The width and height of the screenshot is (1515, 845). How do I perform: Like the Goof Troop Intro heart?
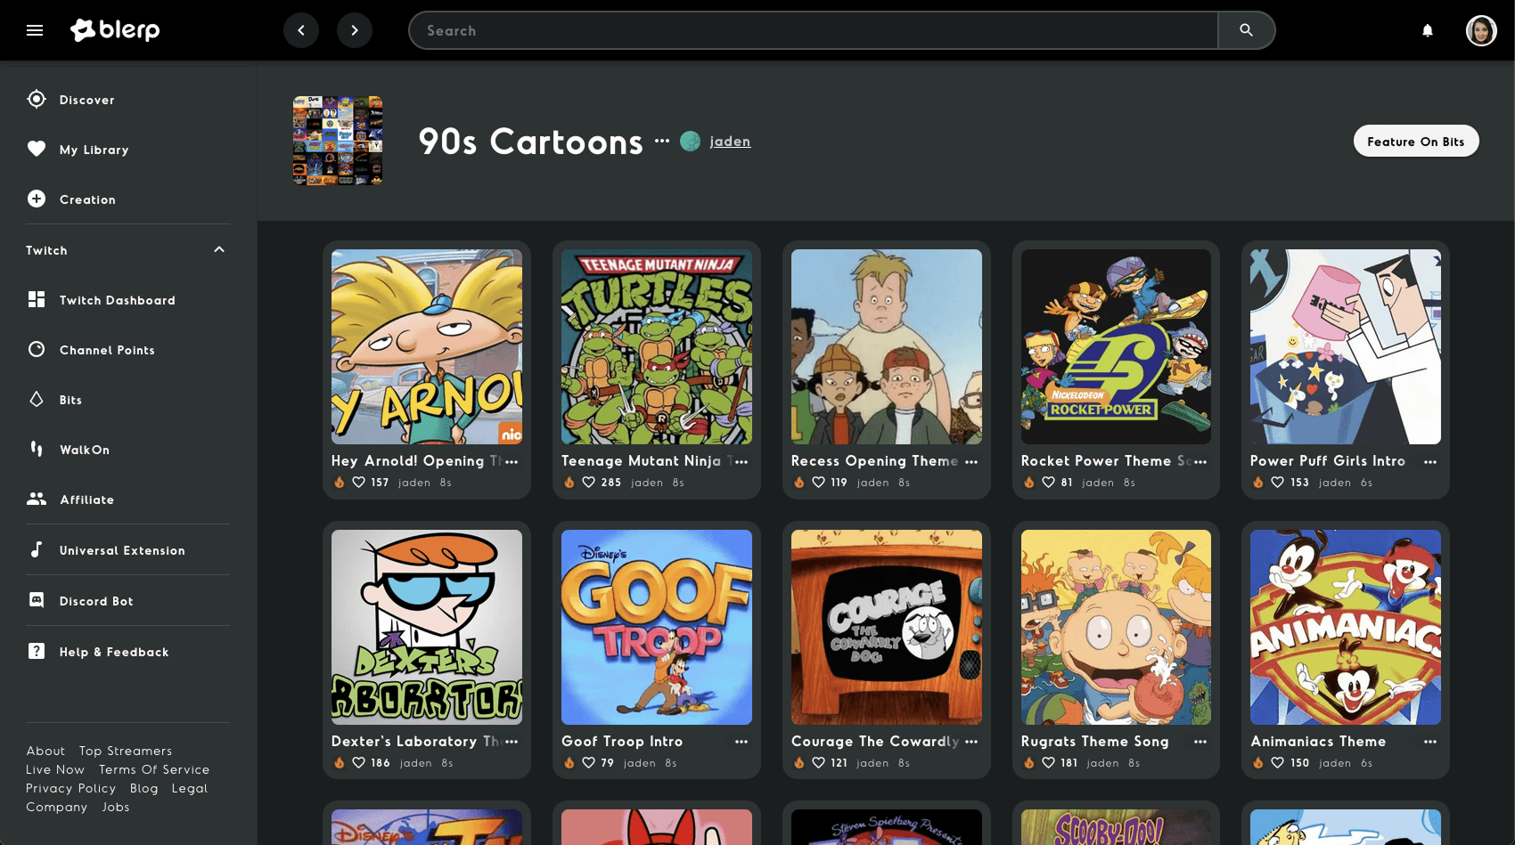pyautogui.click(x=588, y=762)
